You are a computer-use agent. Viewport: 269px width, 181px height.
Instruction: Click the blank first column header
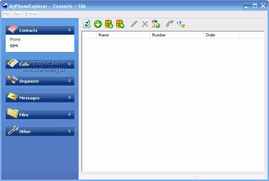point(89,35)
